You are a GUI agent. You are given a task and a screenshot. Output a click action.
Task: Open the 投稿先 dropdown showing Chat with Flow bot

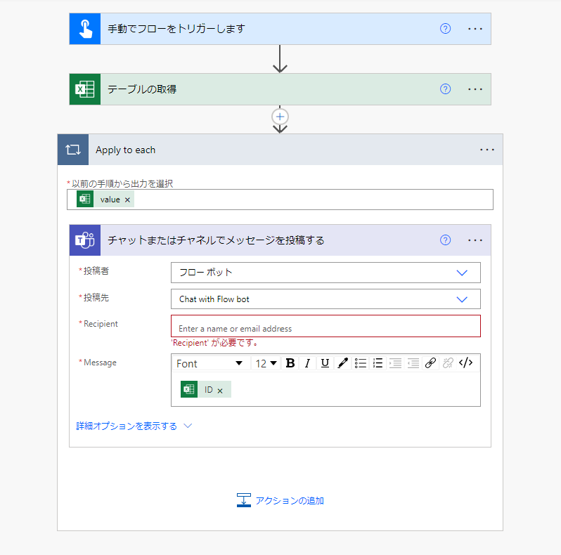tap(325, 299)
